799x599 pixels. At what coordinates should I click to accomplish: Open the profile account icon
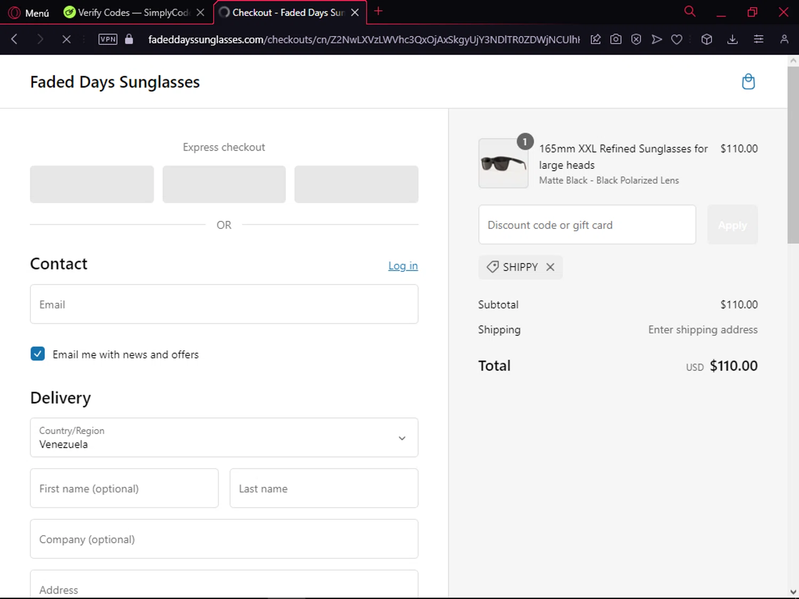(x=784, y=39)
